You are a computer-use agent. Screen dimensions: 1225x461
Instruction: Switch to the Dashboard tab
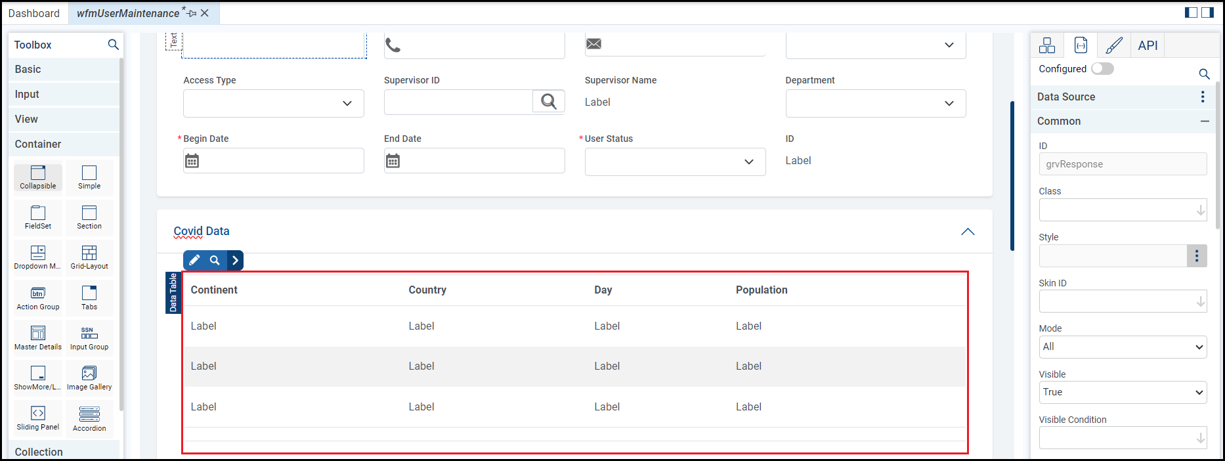pos(34,13)
